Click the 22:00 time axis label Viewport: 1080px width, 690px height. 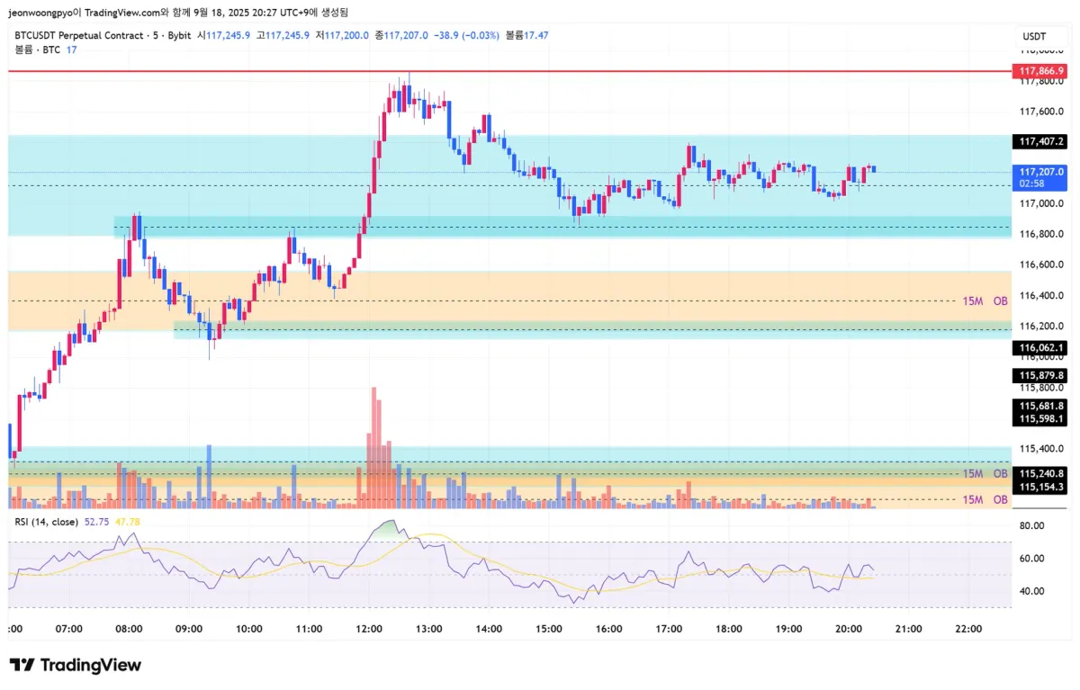[x=968, y=628]
